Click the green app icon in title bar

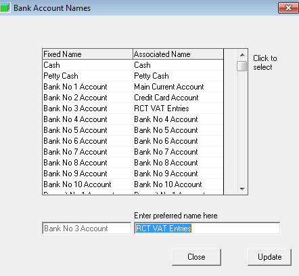(x=5, y=8)
